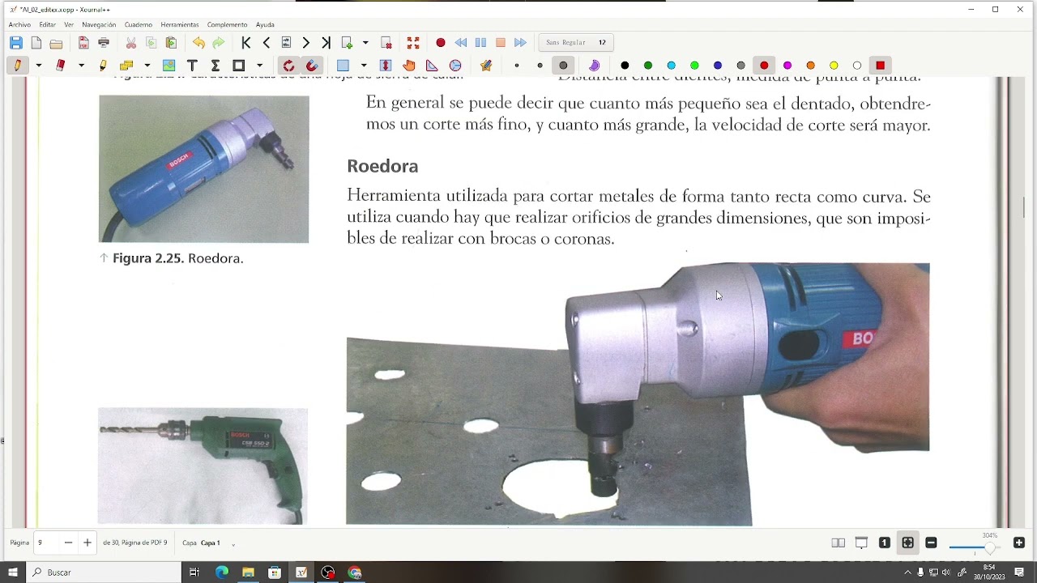Pick the light blue color swatch
The image size is (1037, 583).
pyautogui.click(x=671, y=66)
